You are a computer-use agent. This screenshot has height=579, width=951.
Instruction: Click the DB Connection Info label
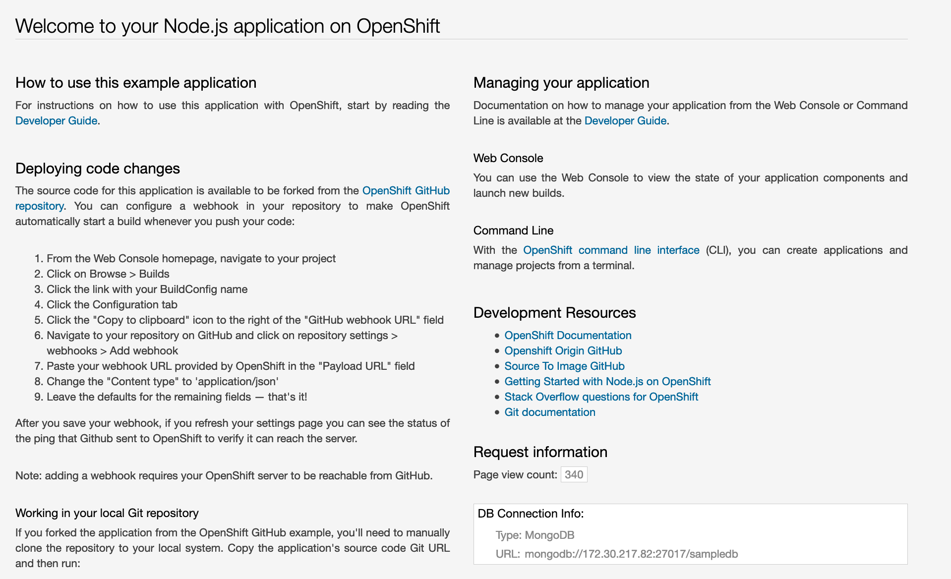pyautogui.click(x=531, y=513)
